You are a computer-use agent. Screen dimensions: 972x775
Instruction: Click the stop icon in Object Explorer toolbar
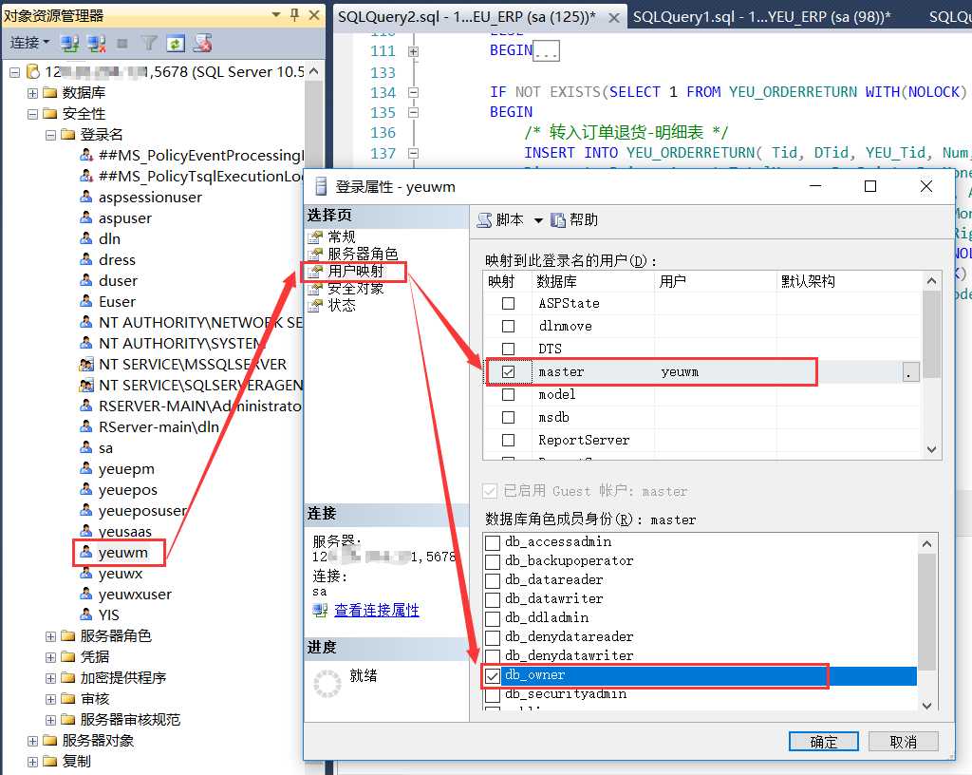(x=122, y=44)
